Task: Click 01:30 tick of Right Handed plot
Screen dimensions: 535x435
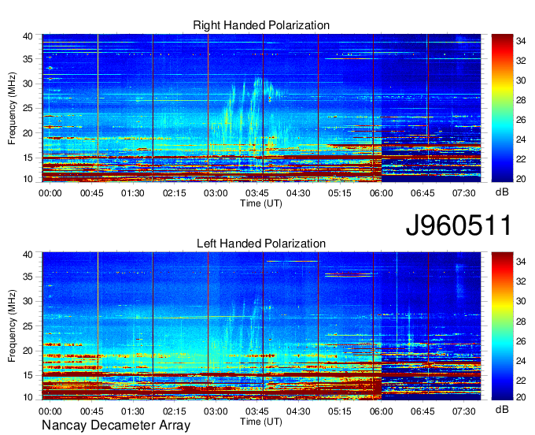Action: point(133,193)
